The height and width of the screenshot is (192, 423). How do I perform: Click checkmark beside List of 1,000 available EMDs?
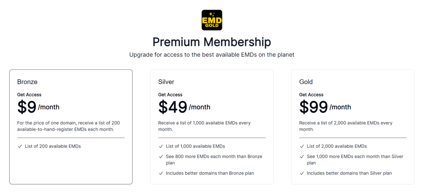click(161, 146)
